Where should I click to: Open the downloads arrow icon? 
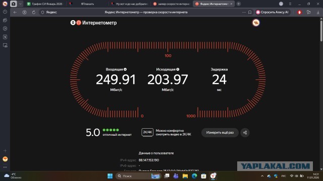pos(318,12)
